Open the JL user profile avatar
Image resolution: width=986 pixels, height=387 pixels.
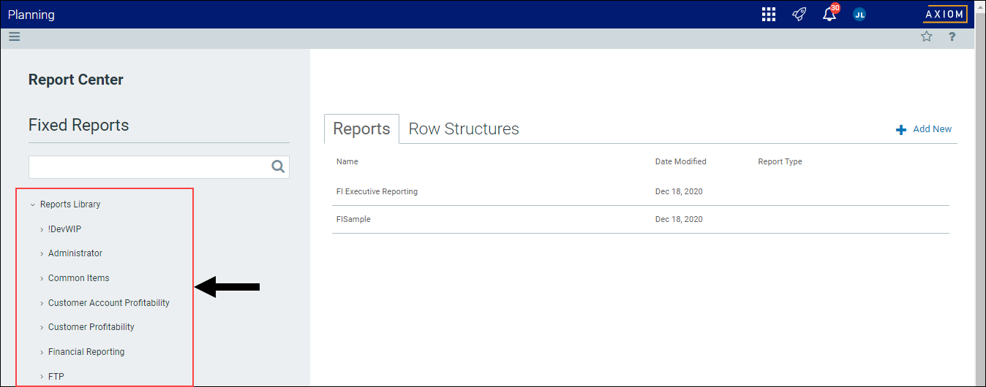[859, 15]
